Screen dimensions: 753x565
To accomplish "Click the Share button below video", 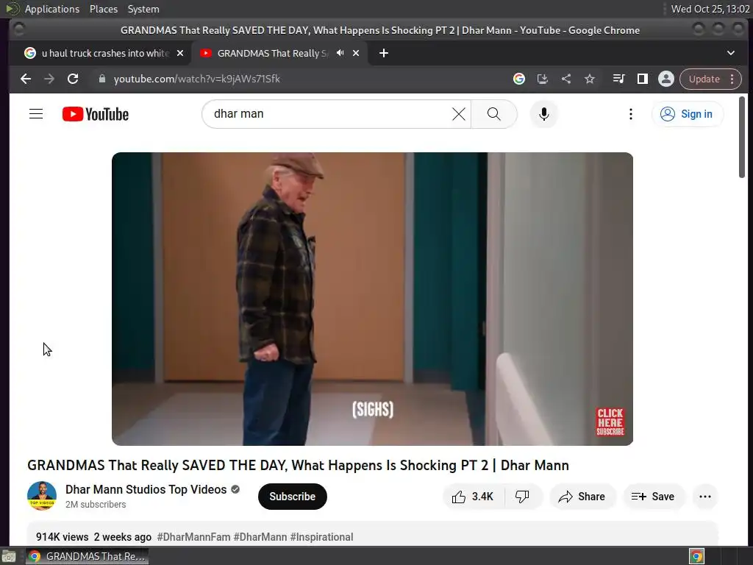I will pyautogui.click(x=582, y=497).
